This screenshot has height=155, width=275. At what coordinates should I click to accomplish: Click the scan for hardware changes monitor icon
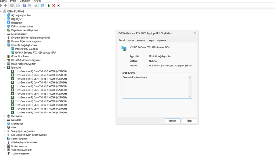42,6
